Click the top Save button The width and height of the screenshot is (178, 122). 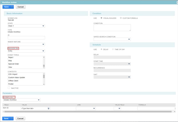(x=7, y=7)
